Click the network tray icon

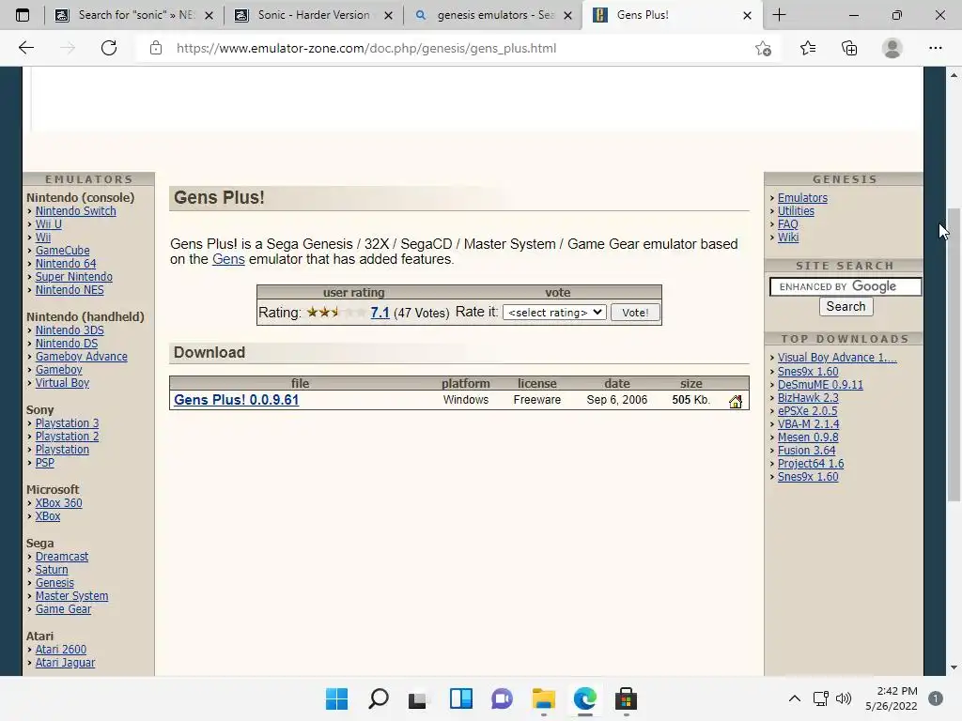coord(820,698)
